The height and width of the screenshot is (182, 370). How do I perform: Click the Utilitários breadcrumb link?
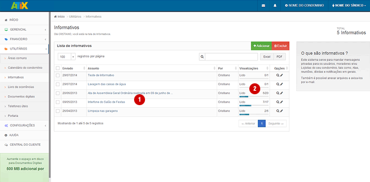coord(75,16)
